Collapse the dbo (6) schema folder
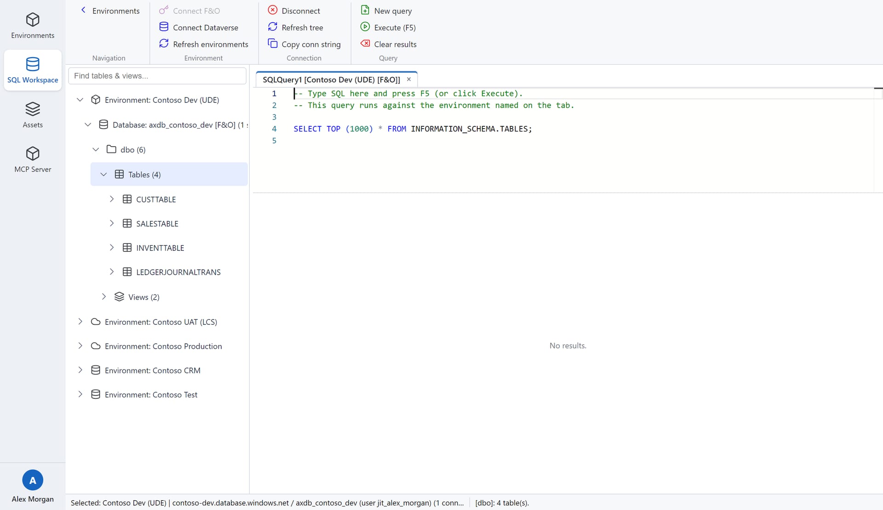This screenshot has height=510, width=883. click(96, 149)
